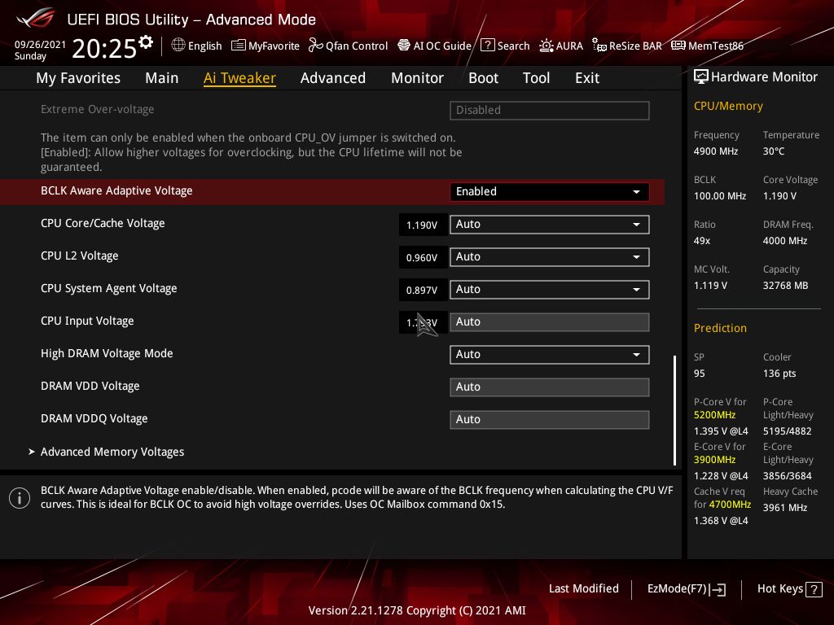Open Hot Keys help

789,589
